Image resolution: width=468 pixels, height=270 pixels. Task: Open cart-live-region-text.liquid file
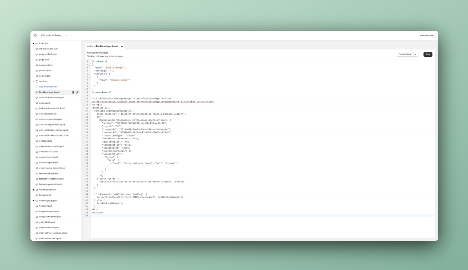52,125
